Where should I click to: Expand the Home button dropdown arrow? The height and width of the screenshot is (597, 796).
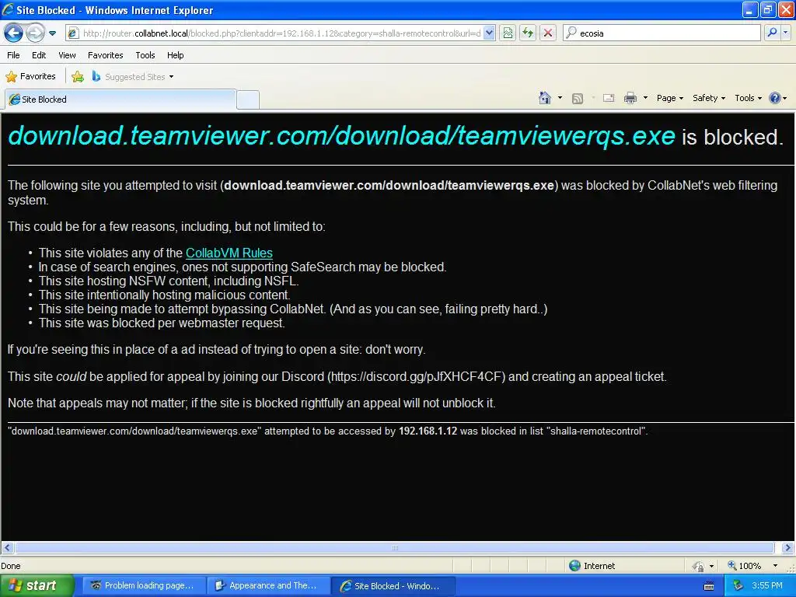point(560,98)
